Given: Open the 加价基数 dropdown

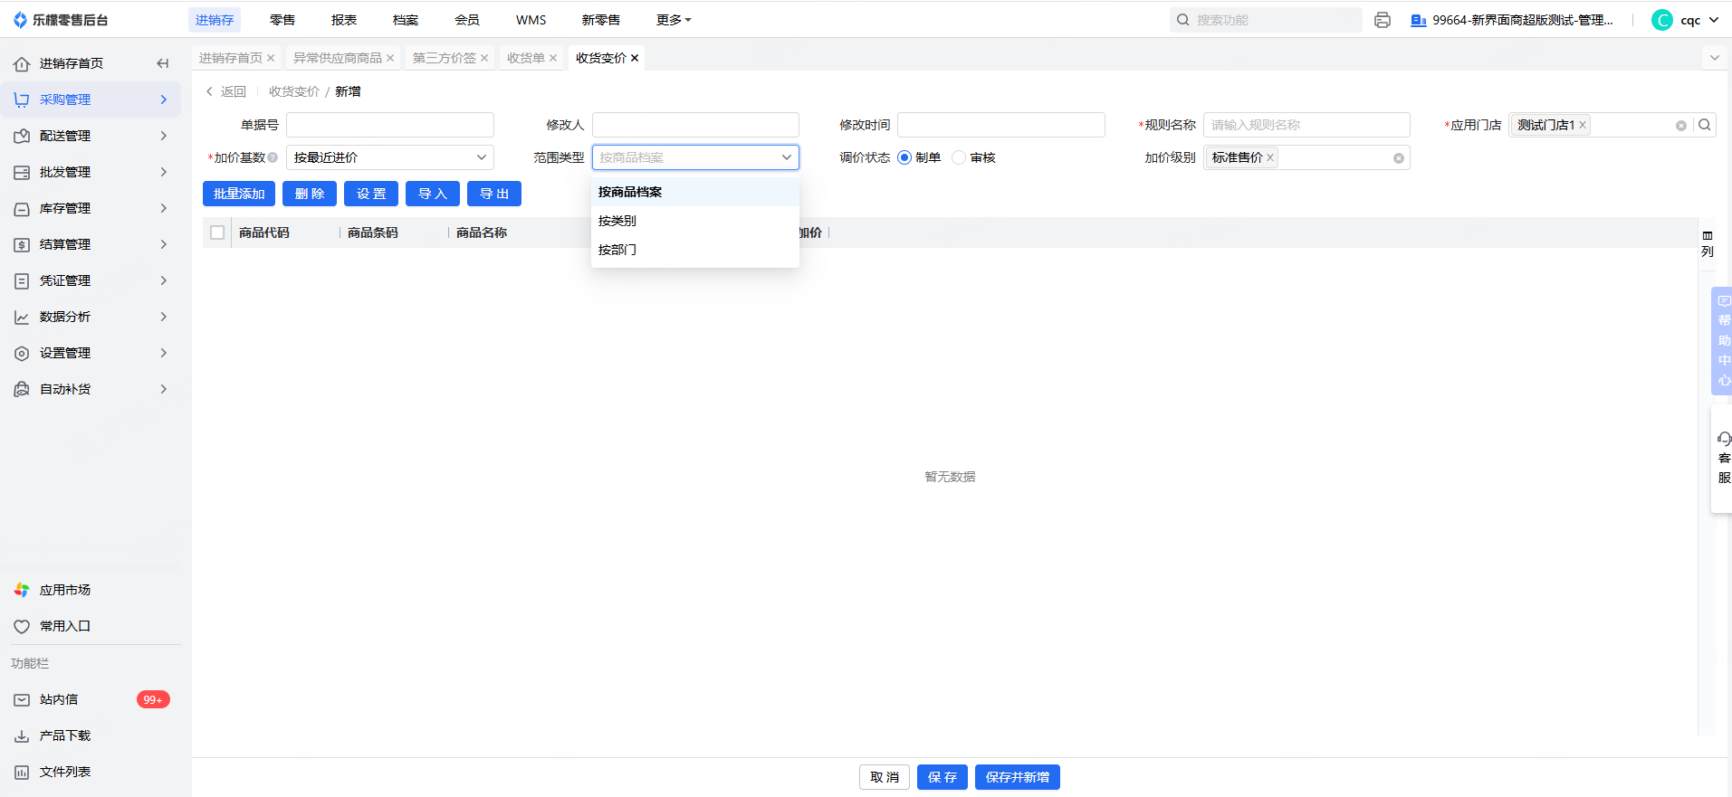Looking at the screenshot, I should pyautogui.click(x=390, y=157).
